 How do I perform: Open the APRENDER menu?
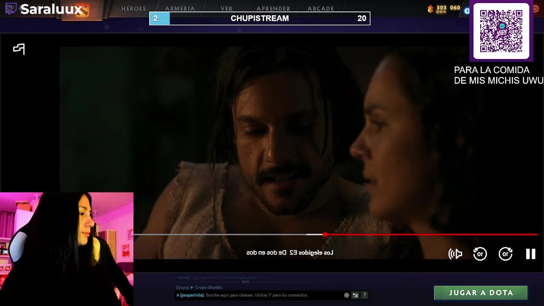pyautogui.click(x=273, y=8)
